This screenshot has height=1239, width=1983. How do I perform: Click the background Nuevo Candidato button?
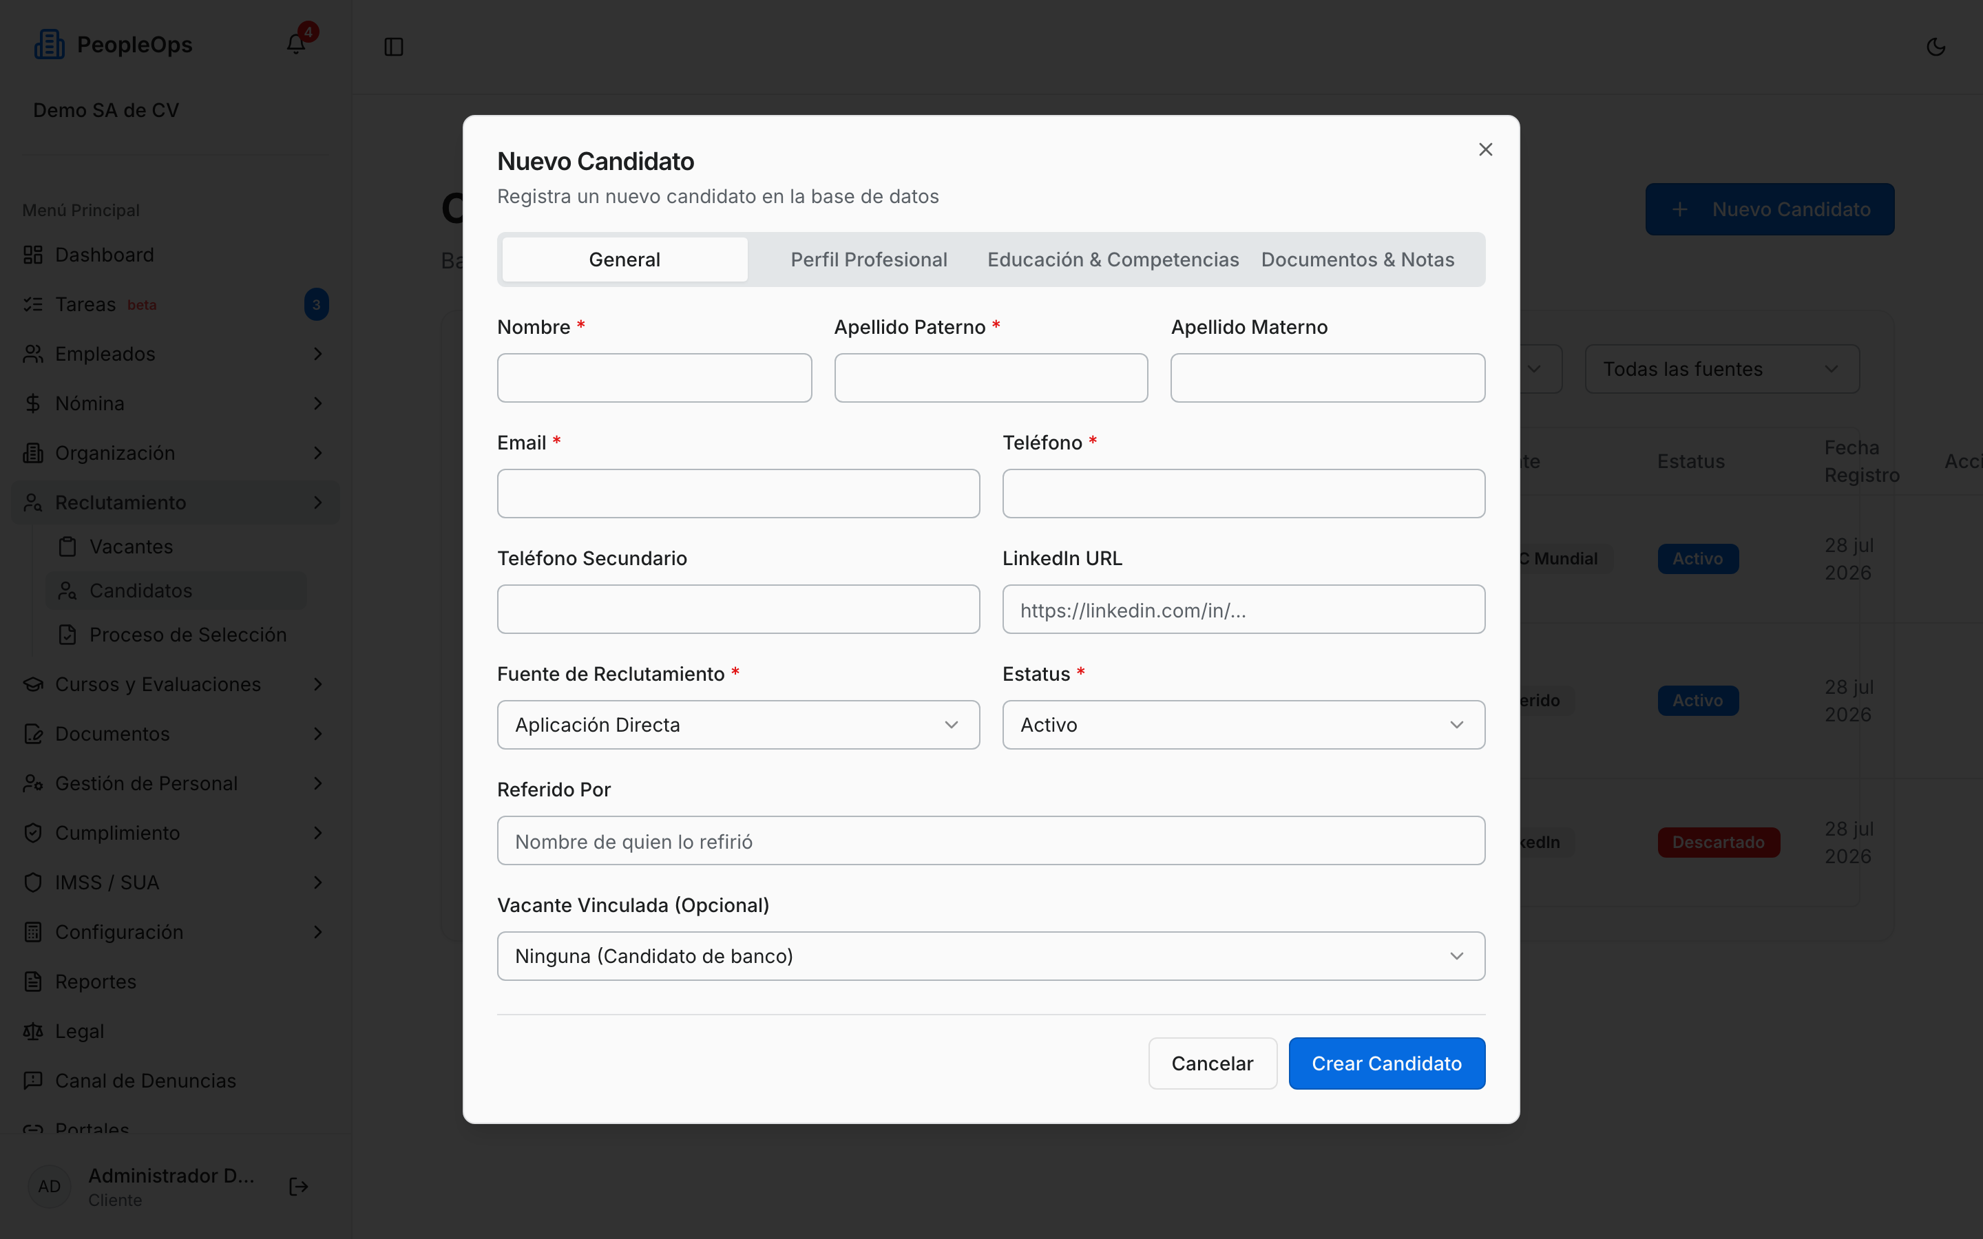(x=1769, y=209)
